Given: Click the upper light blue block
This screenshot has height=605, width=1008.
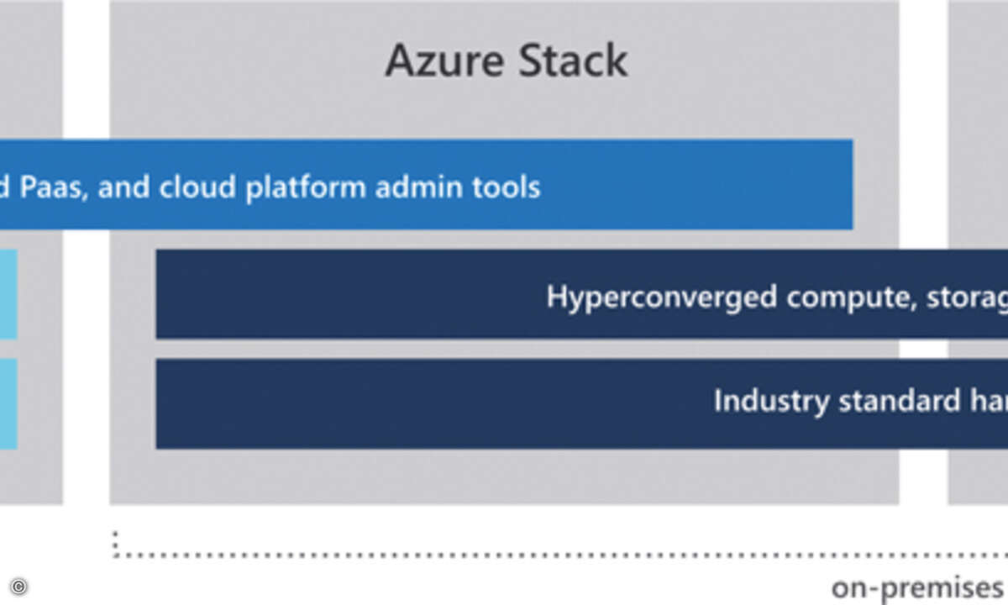Looking at the screenshot, I should tap(8, 294).
